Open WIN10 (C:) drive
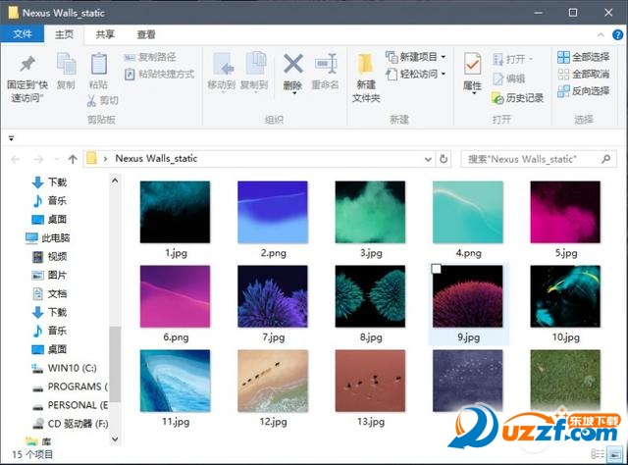The width and height of the screenshot is (628, 465). coord(64,368)
